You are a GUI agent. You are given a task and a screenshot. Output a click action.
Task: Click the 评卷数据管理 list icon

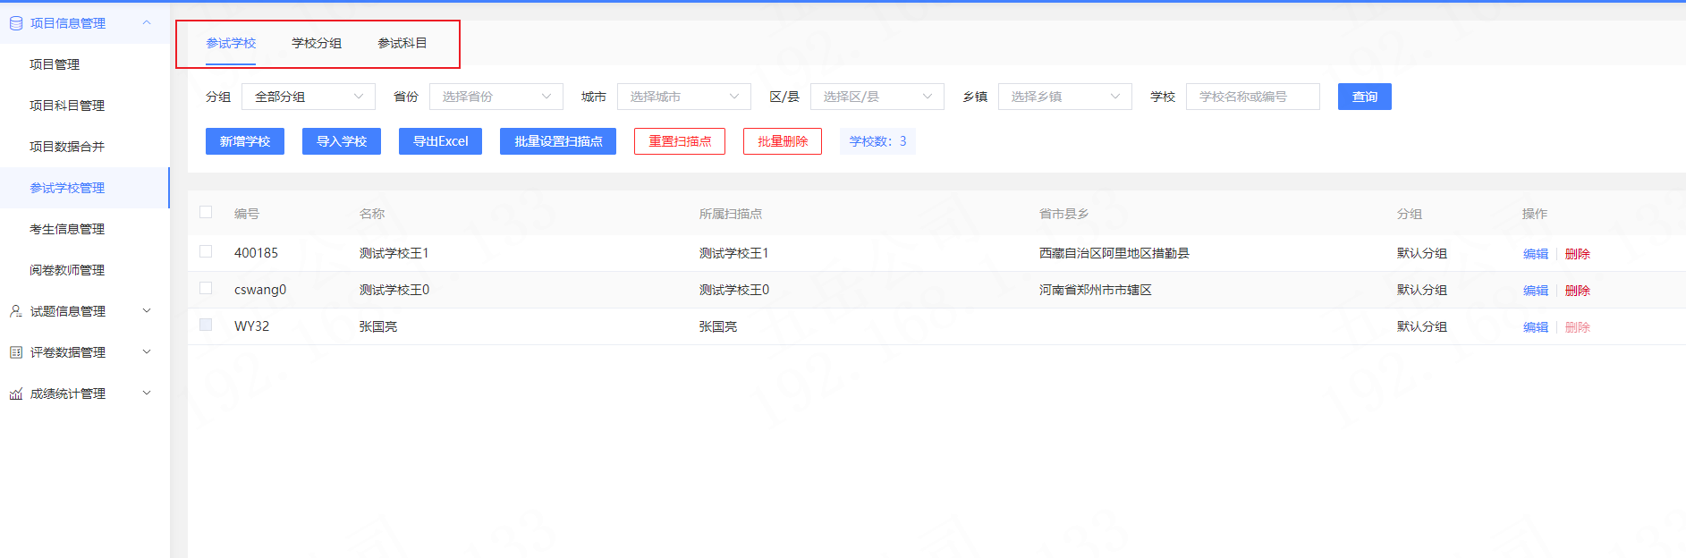coord(16,352)
